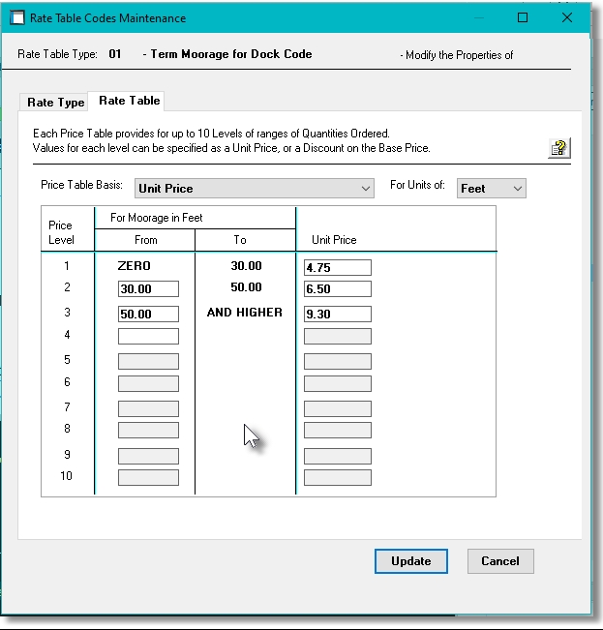This screenshot has height=630, width=603.
Task: Click the Rate Table Type code 01
Action: 115,54
